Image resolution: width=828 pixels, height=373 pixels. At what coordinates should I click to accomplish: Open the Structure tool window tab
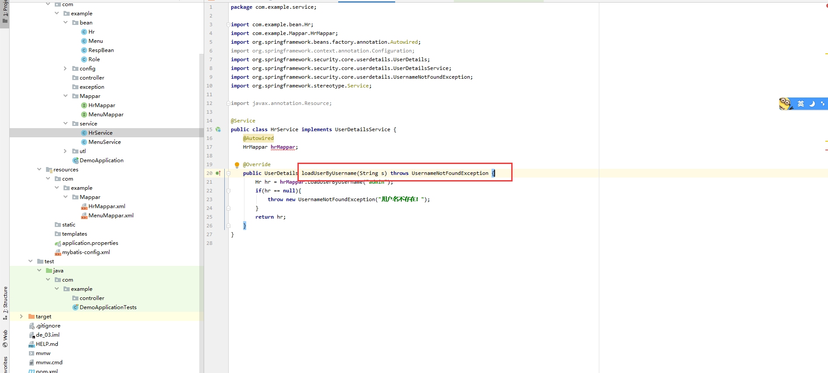(5, 300)
